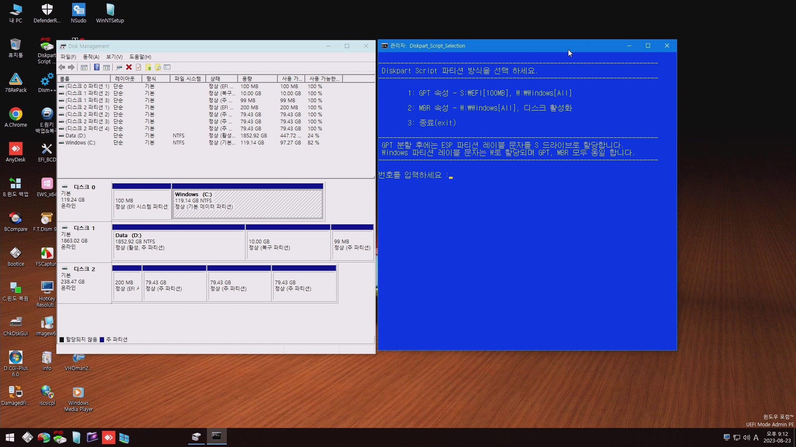Click the checkmark properties toolbar icon

coord(138,67)
